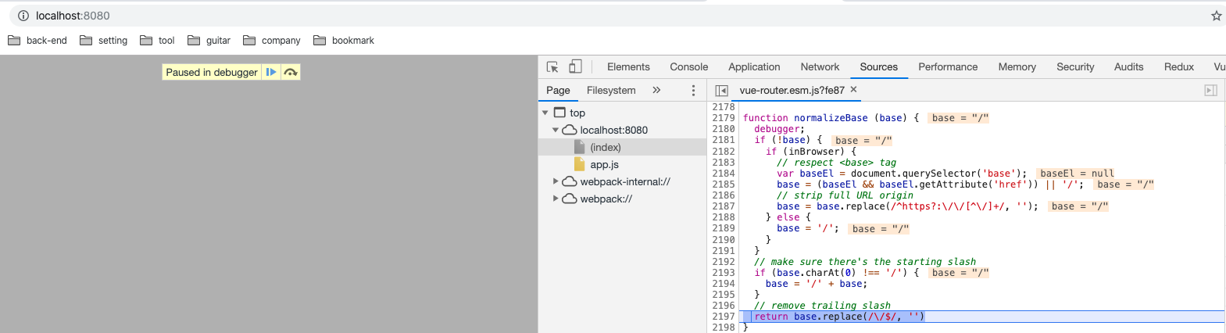This screenshot has width=1226, height=333.
Task: Open more Sources navigator tabs chevron
Action: [656, 90]
